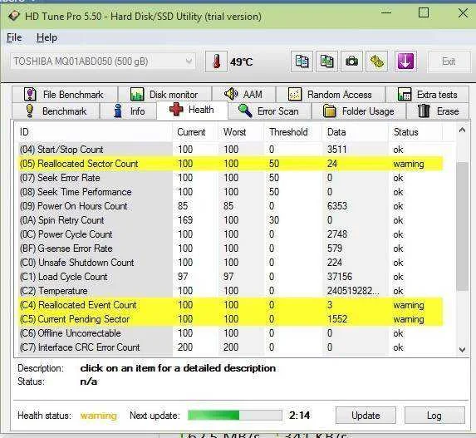Select the (C4) Reallocated Event Count row
Viewport: 476px width, 438px height.
coord(230,305)
